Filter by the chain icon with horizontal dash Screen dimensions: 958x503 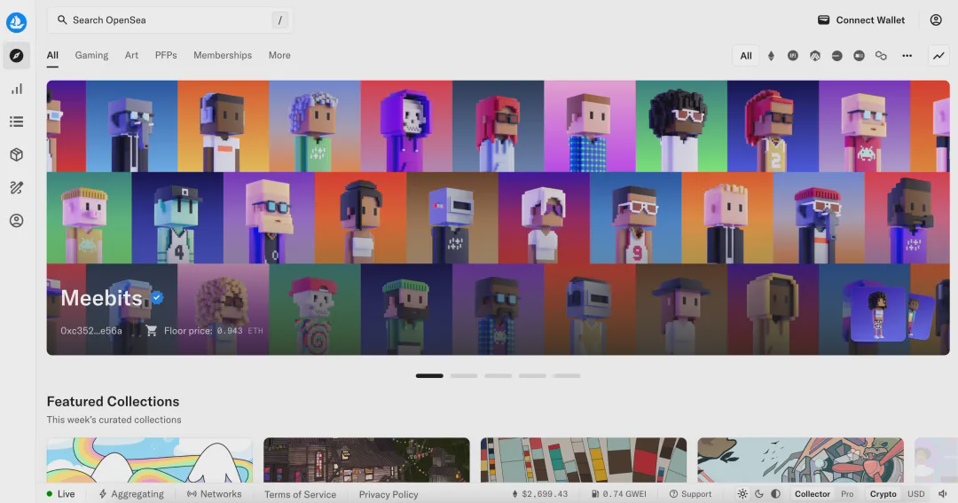pyautogui.click(x=837, y=56)
